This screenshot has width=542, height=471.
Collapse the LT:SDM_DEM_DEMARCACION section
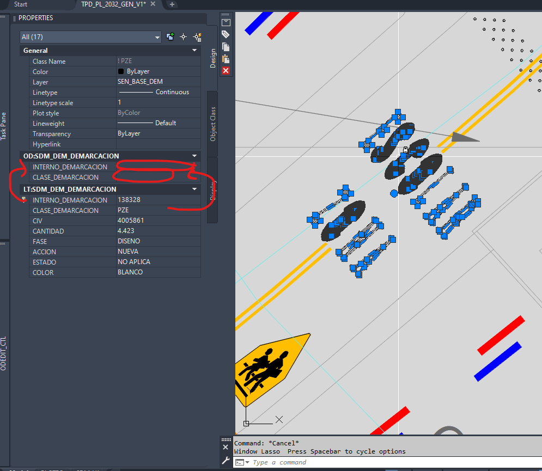pyautogui.click(x=194, y=189)
